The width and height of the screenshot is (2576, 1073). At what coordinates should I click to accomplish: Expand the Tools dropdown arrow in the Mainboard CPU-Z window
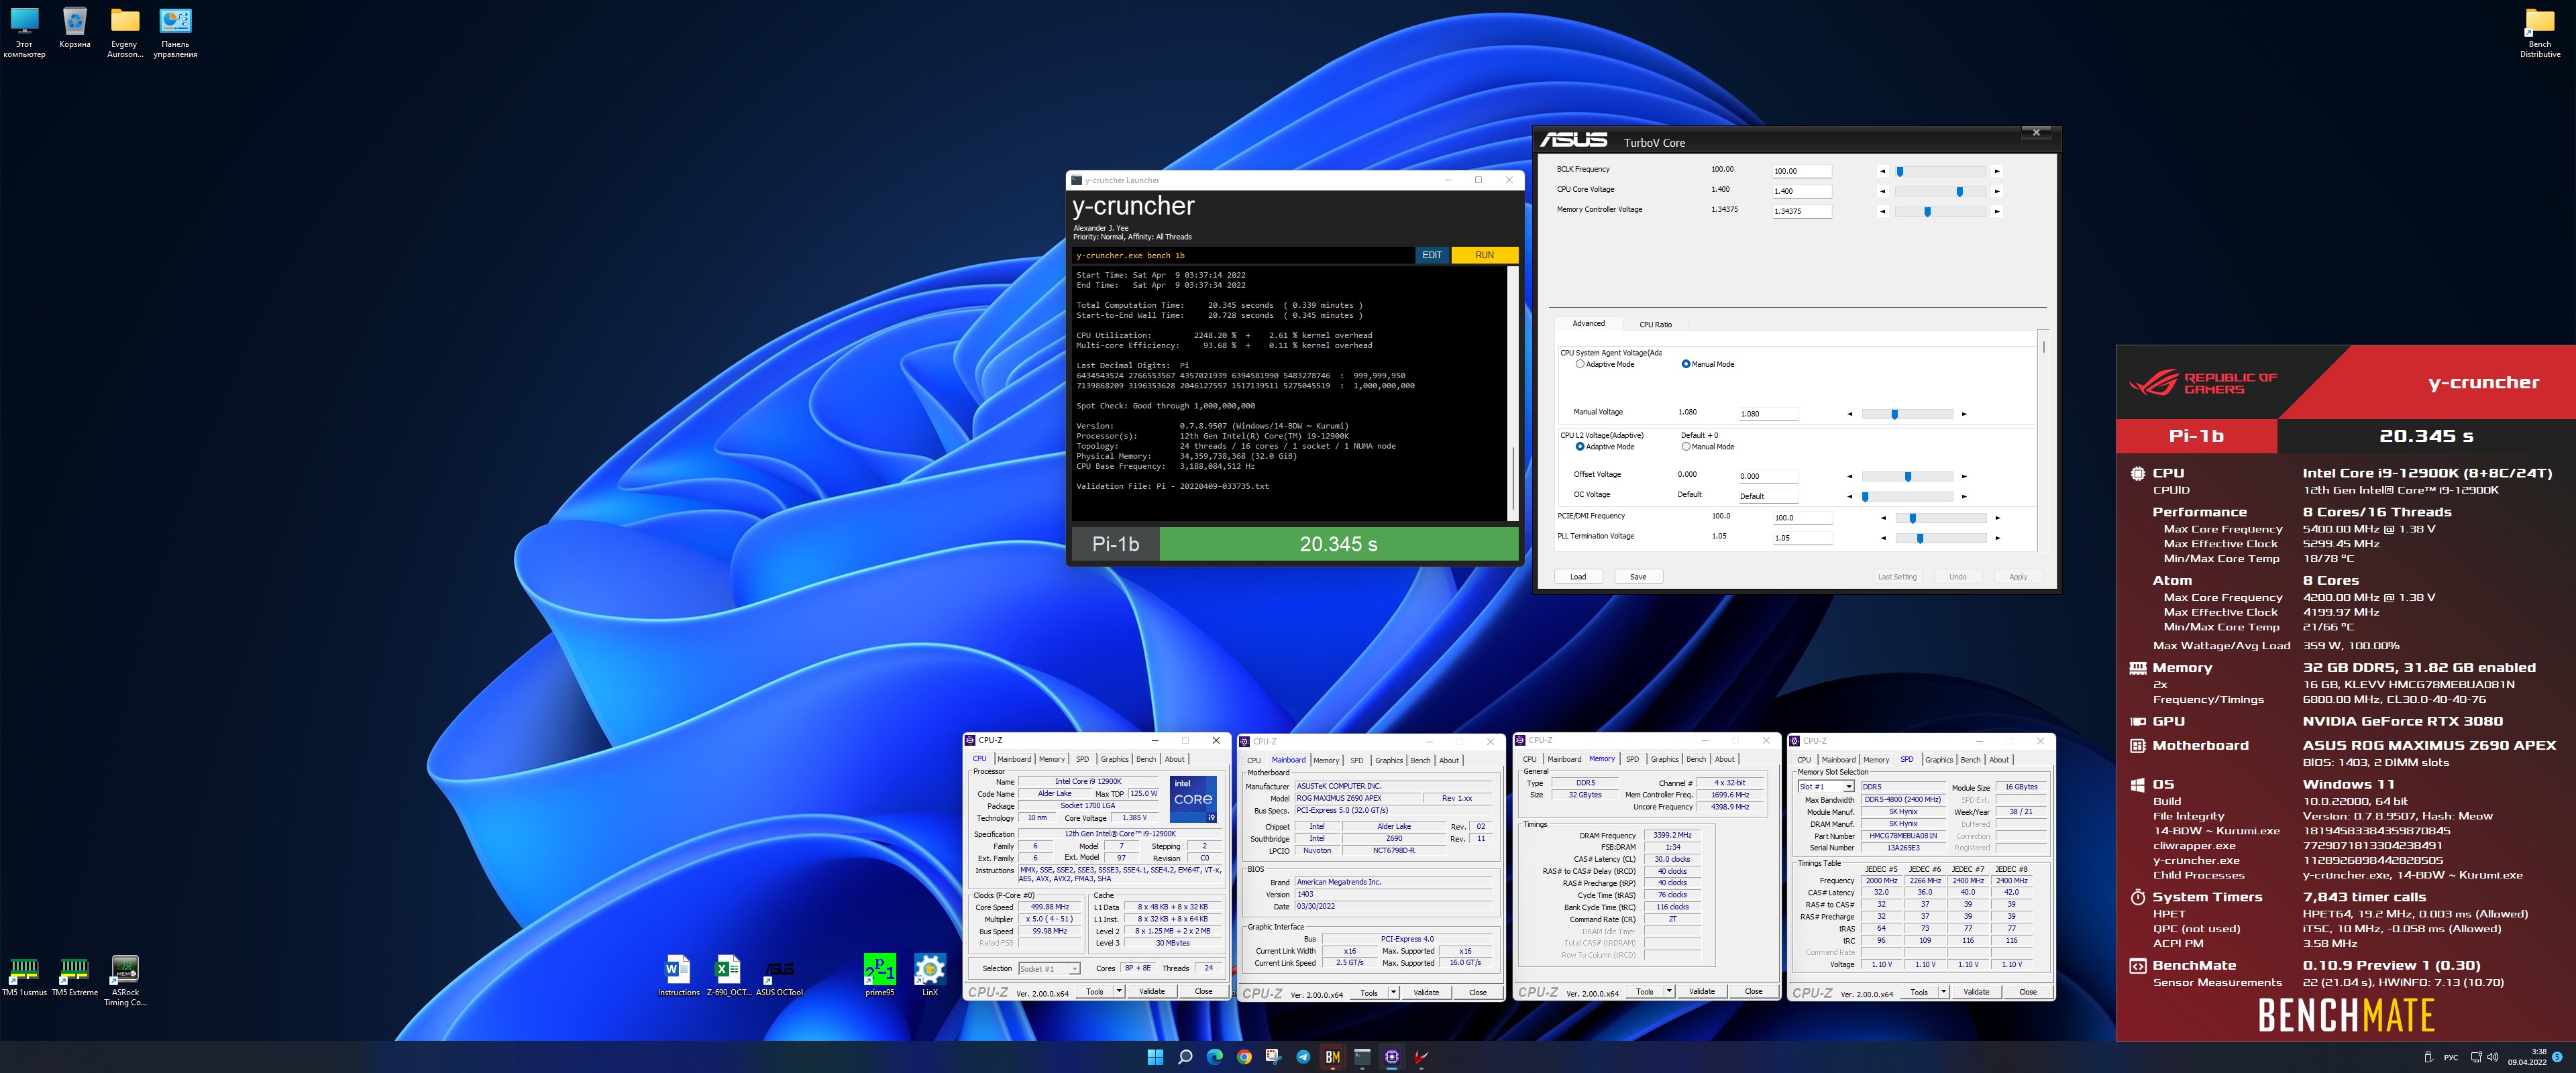1393,993
